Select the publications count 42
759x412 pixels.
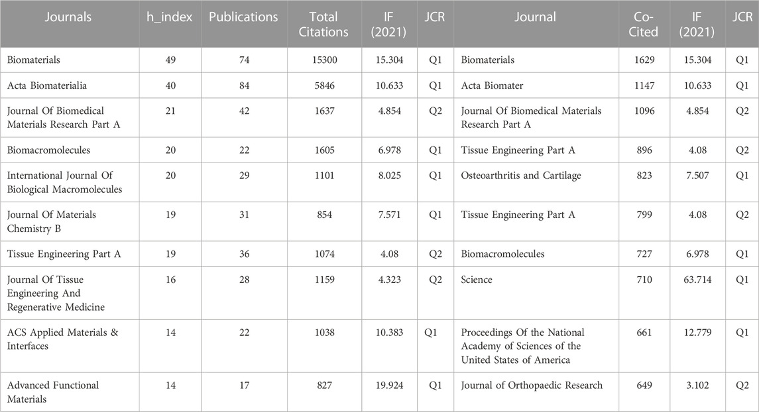point(244,111)
